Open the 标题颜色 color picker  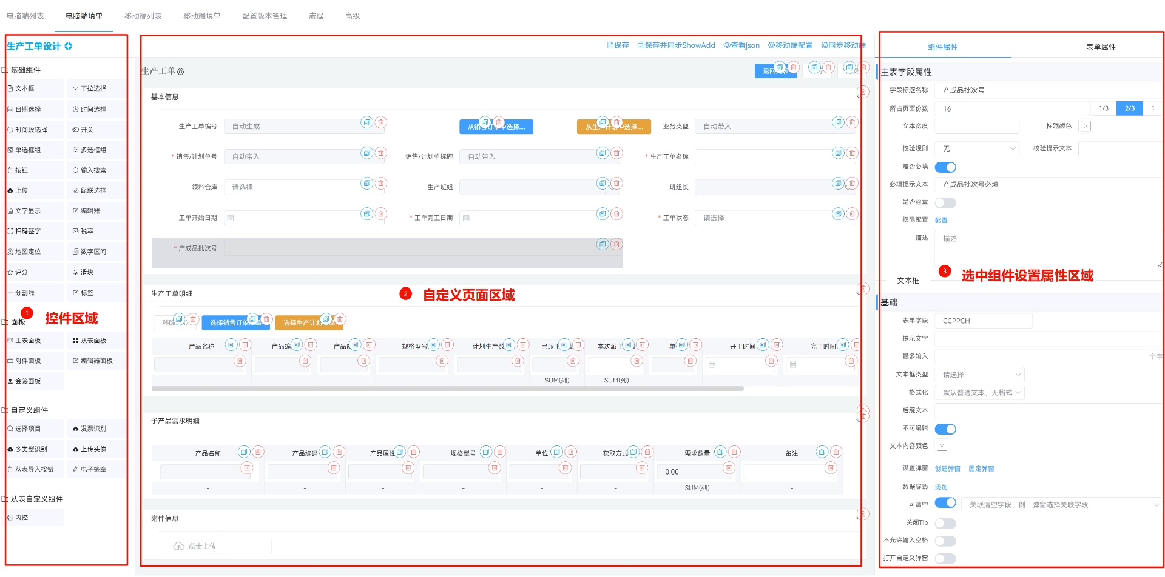[x=1086, y=126]
